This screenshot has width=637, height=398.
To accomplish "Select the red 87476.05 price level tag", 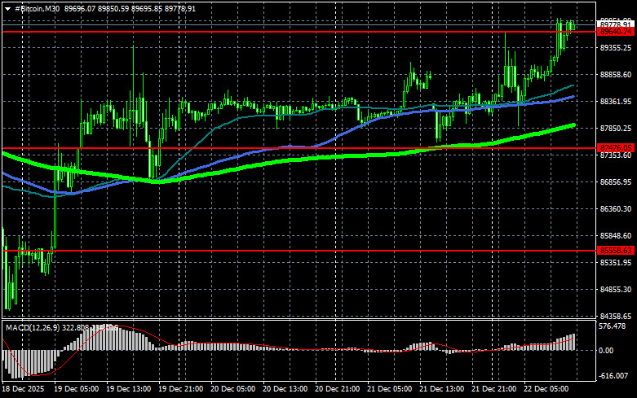I will tap(616, 148).
